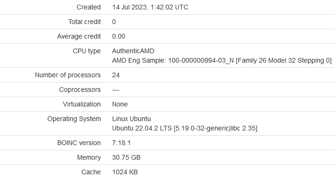
Task: Click the Memory value 30.75 GB
Action: pos(126,157)
